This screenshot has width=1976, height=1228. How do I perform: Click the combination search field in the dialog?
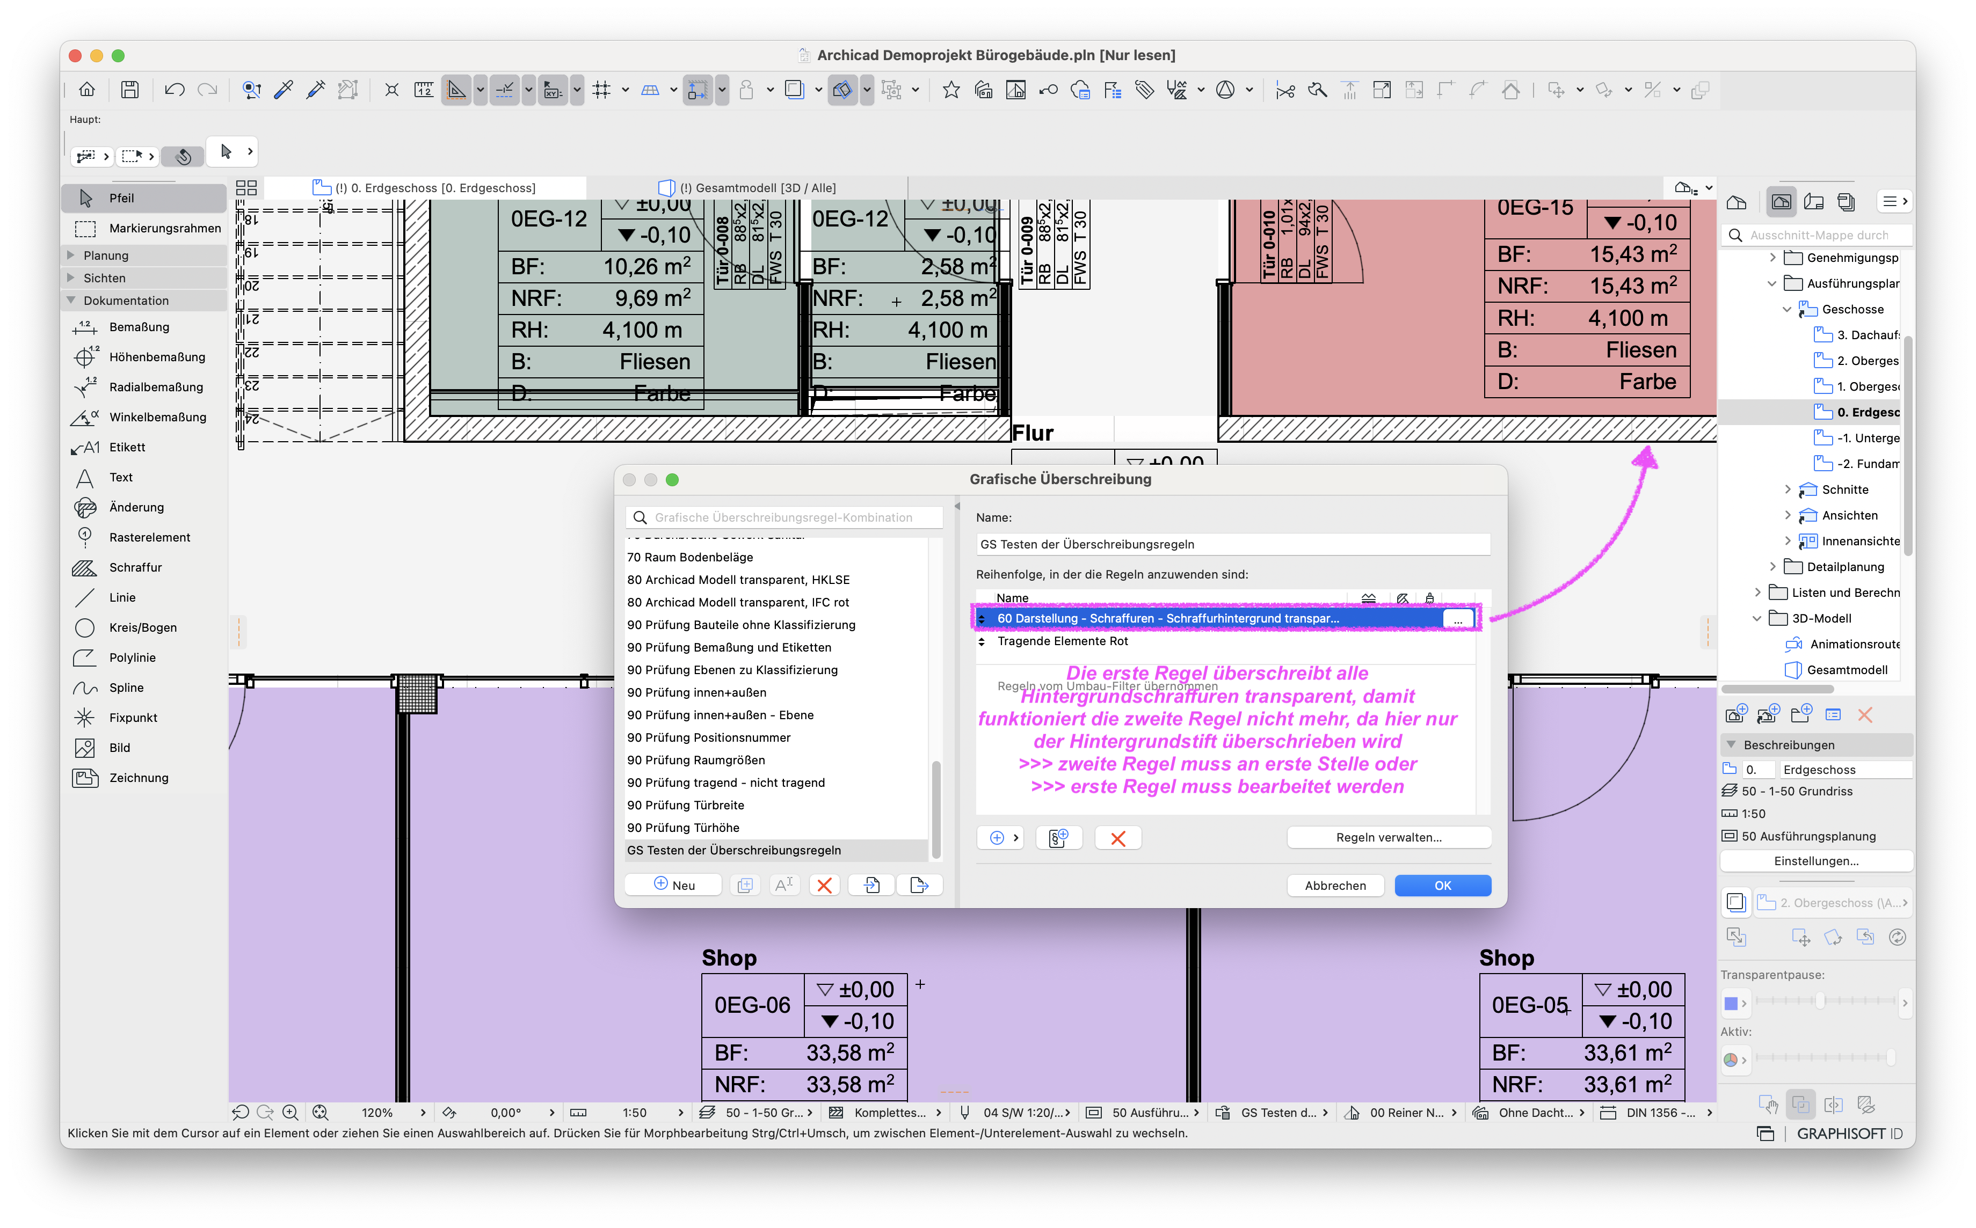point(784,517)
